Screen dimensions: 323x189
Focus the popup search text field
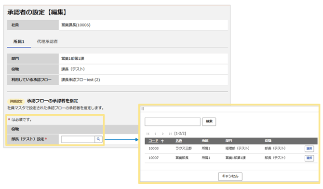[173, 121]
